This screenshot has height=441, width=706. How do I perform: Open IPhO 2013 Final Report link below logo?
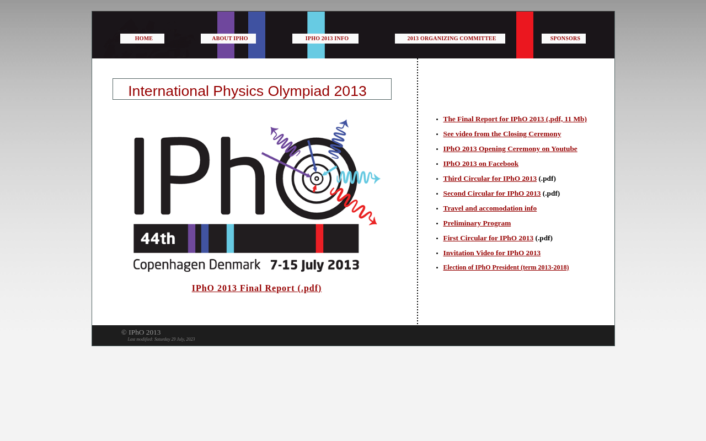[x=256, y=288]
